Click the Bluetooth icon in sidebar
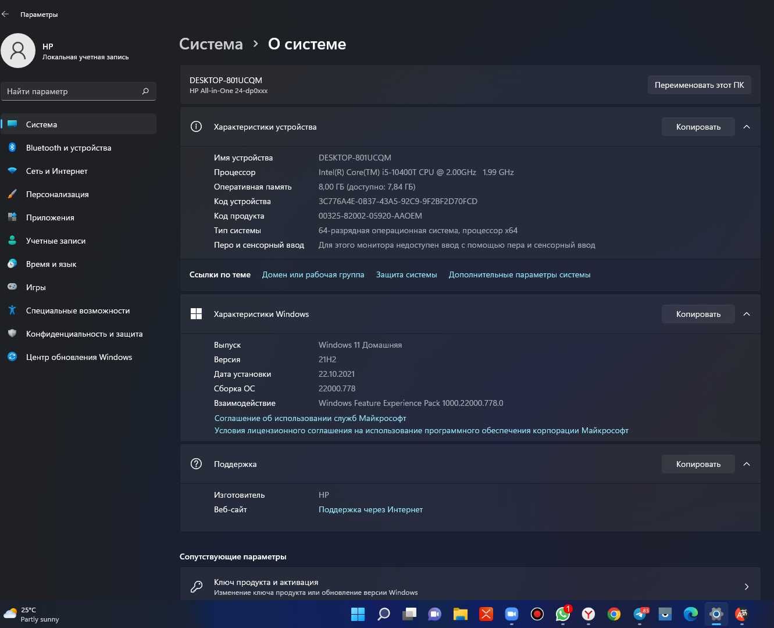 coord(12,148)
